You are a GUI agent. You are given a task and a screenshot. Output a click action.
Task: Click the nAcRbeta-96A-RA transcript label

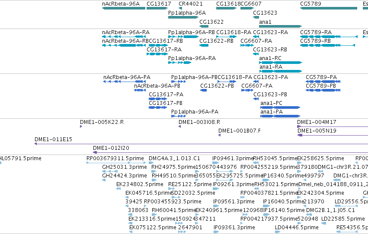(125, 32)
